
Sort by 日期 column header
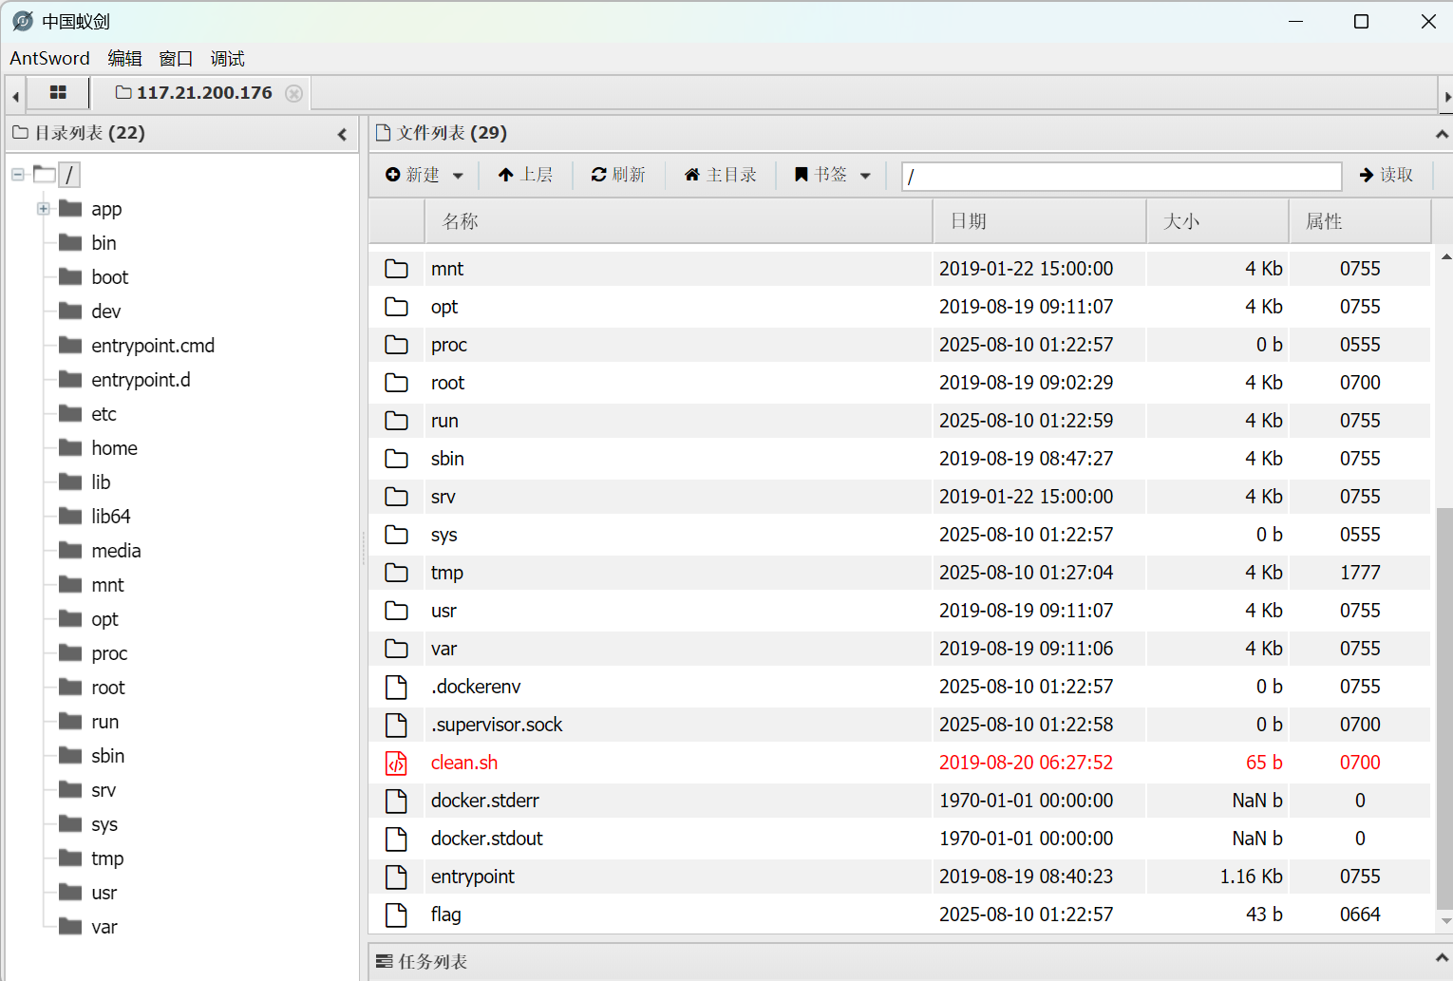[x=1040, y=221]
